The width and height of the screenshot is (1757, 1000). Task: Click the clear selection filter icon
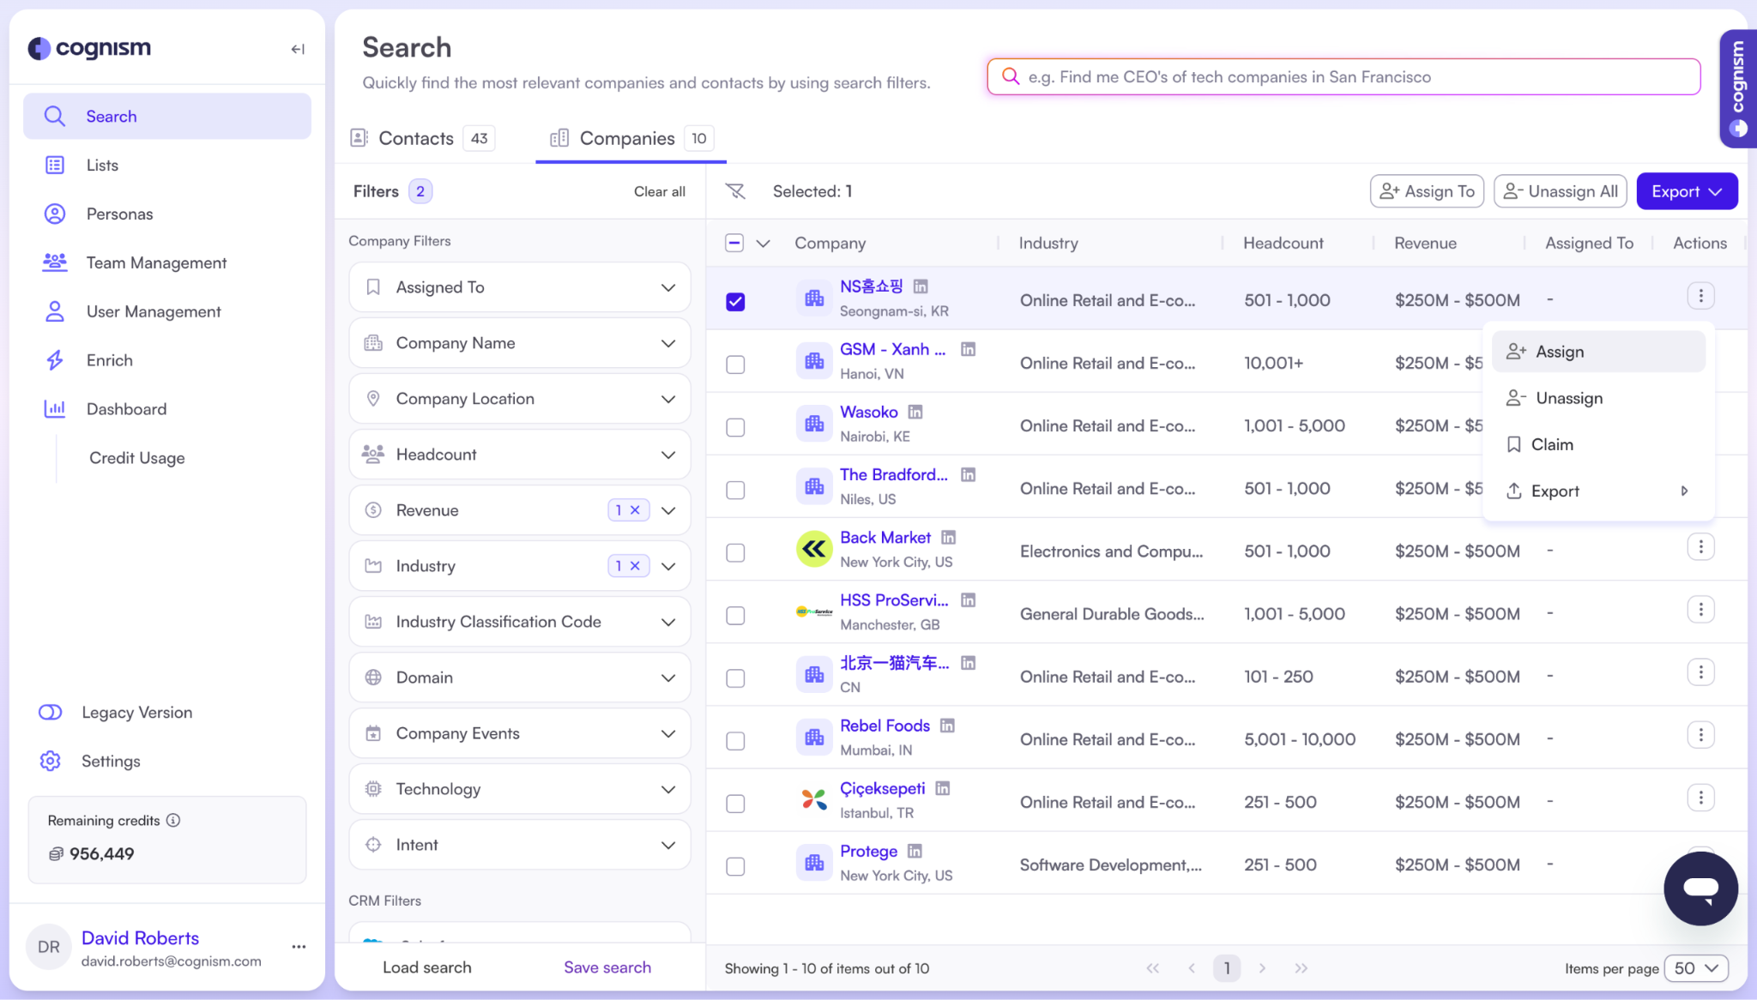click(735, 191)
